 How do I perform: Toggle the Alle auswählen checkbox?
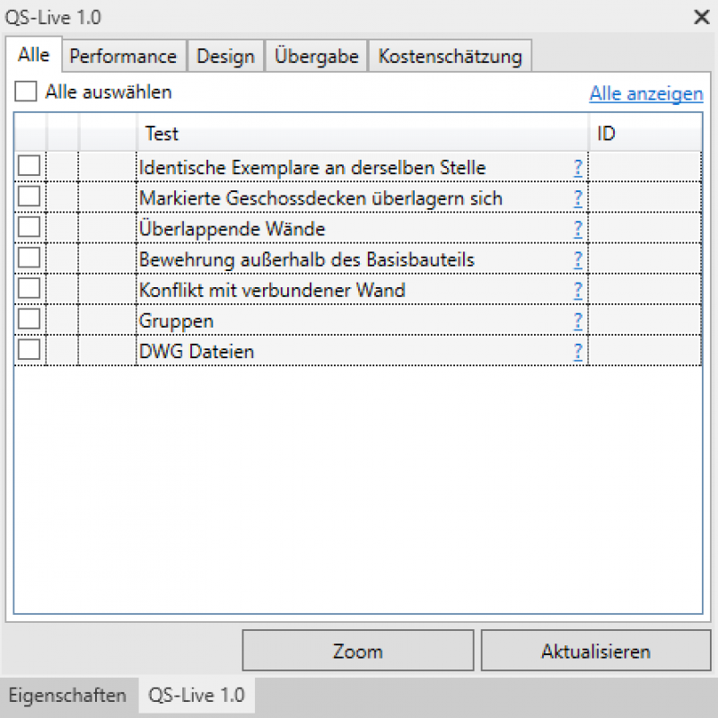[26, 92]
